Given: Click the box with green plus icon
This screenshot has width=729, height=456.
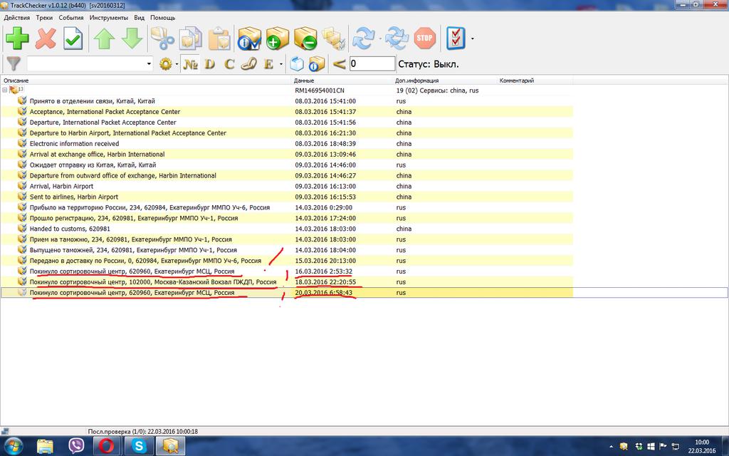Looking at the screenshot, I should 277,38.
